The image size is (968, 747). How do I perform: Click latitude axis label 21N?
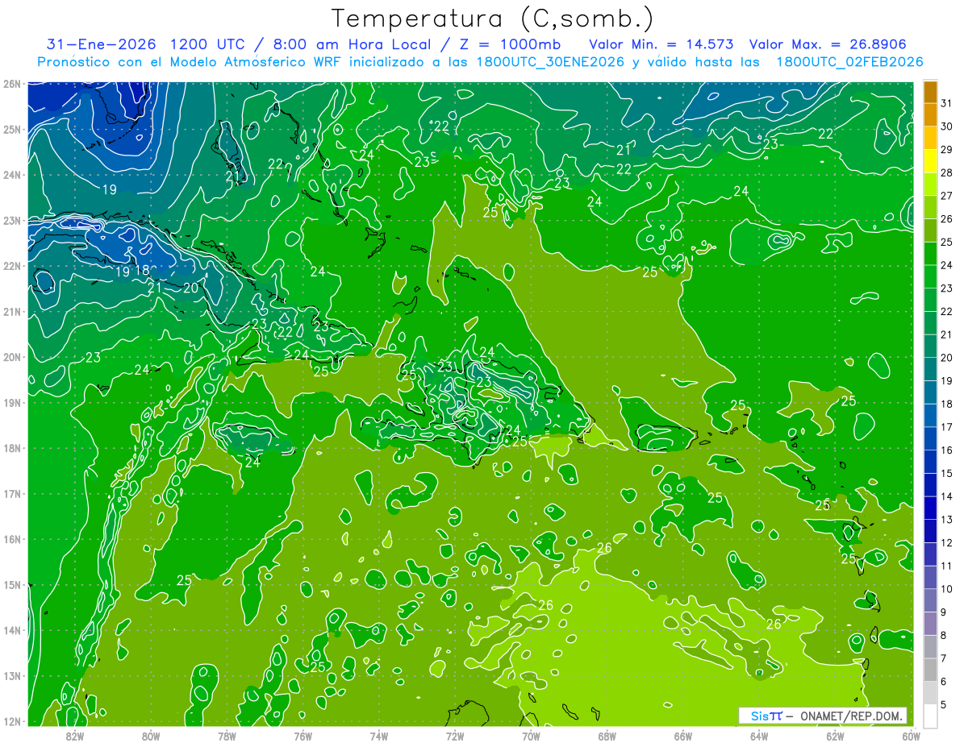pos(11,311)
